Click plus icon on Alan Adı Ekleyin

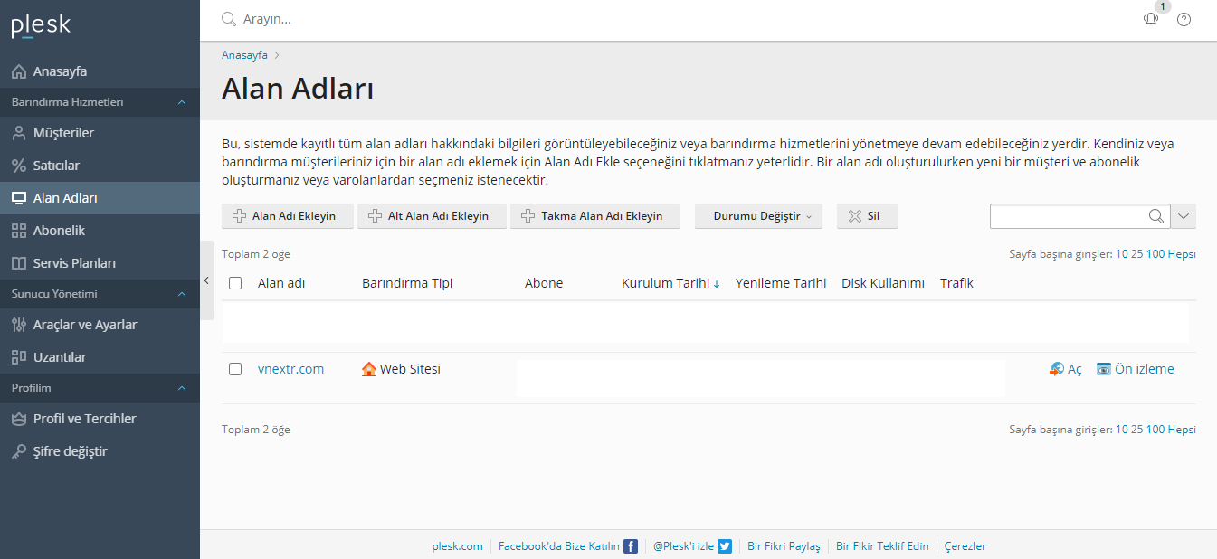pyautogui.click(x=239, y=216)
